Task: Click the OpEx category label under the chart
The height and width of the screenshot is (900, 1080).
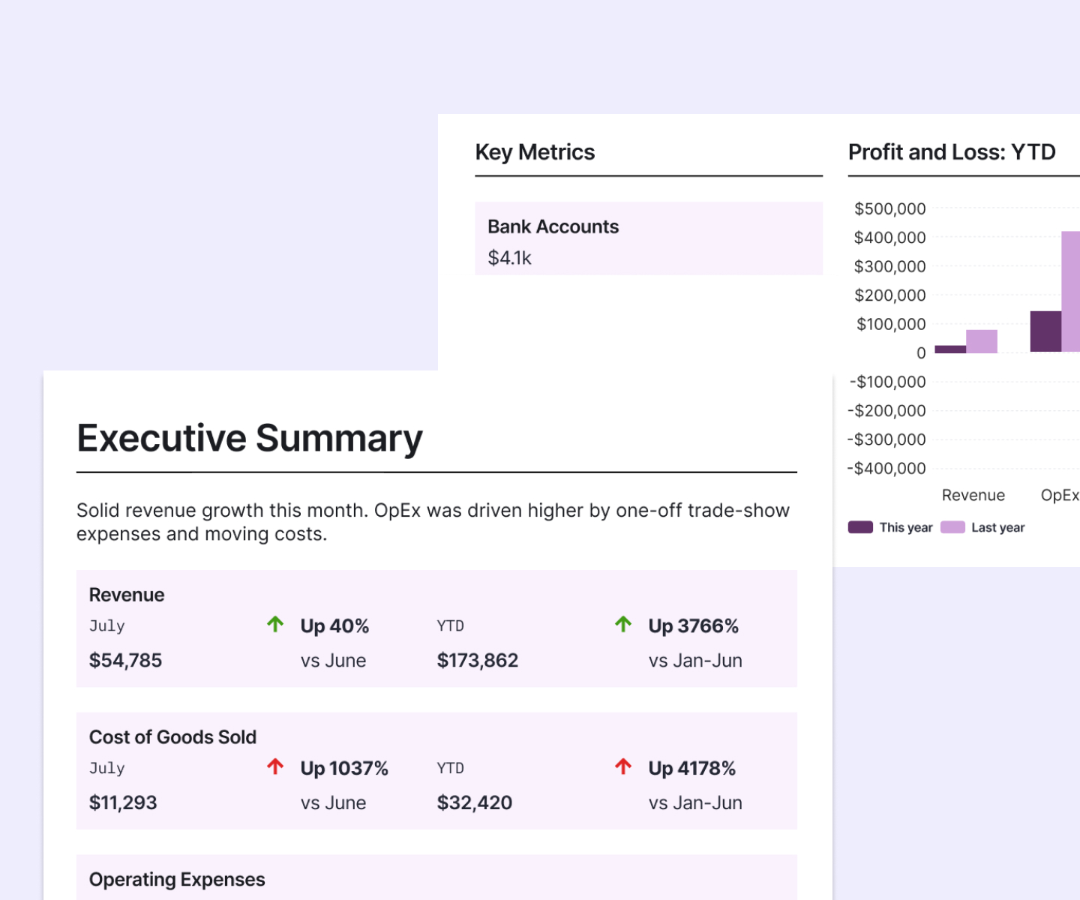Action: click(1060, 495)
